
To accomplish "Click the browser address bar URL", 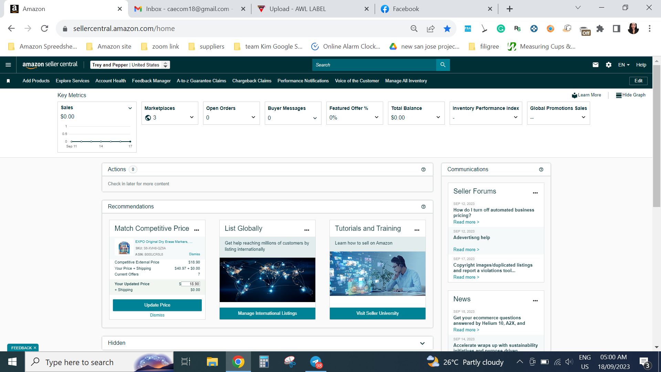I will [124, 29].
